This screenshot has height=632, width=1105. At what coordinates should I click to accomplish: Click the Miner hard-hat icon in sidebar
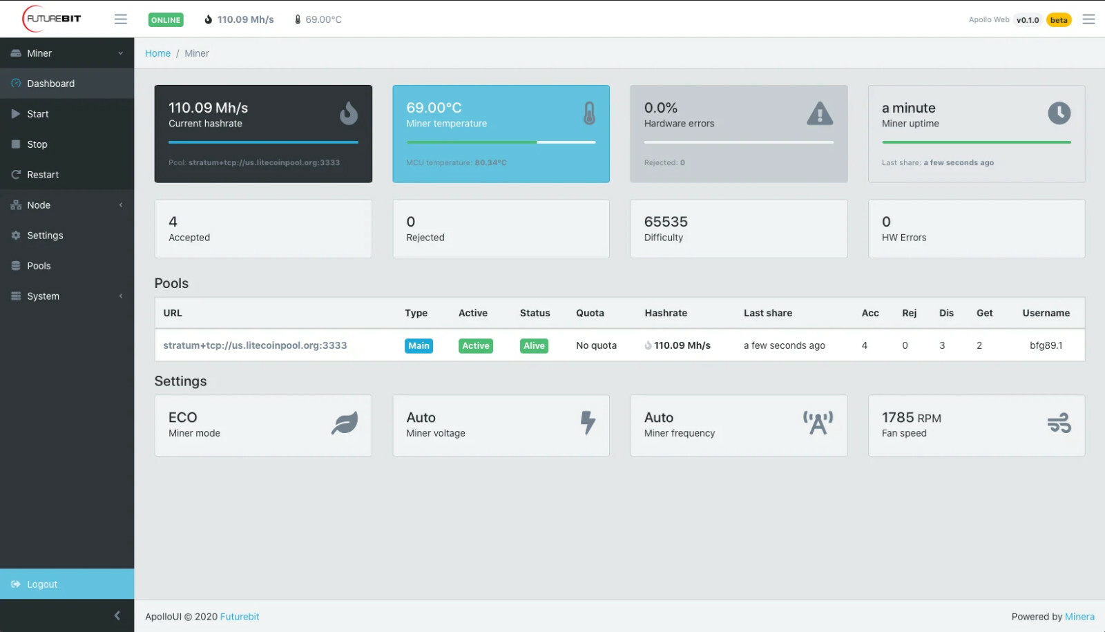pyautogui.click(x=16, y=53)
